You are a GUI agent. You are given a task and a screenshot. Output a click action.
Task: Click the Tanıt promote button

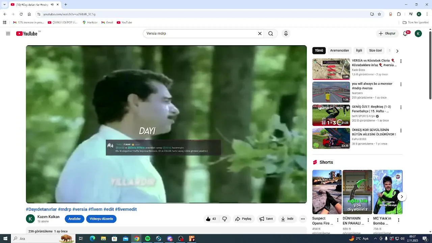(266, 219)
